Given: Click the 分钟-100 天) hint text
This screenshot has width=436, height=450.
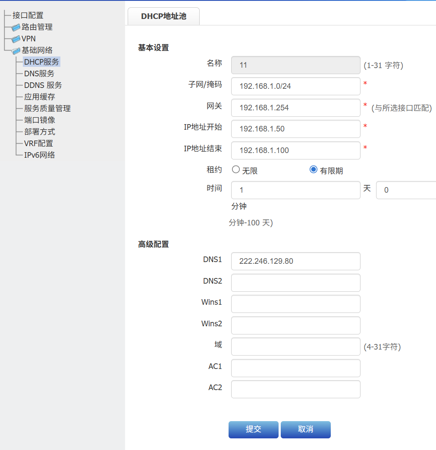Looking at the screenshot, I should pos(251,223).
